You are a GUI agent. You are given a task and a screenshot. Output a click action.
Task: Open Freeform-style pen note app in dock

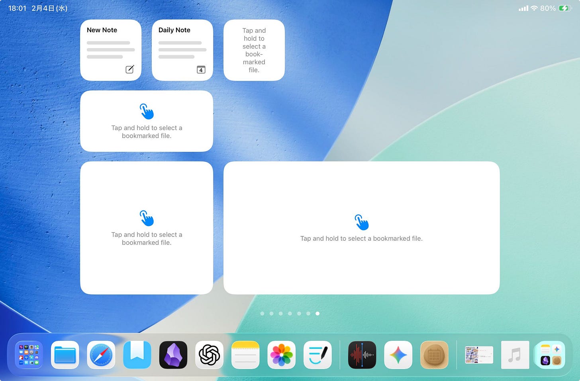click(x=317, y=355)
